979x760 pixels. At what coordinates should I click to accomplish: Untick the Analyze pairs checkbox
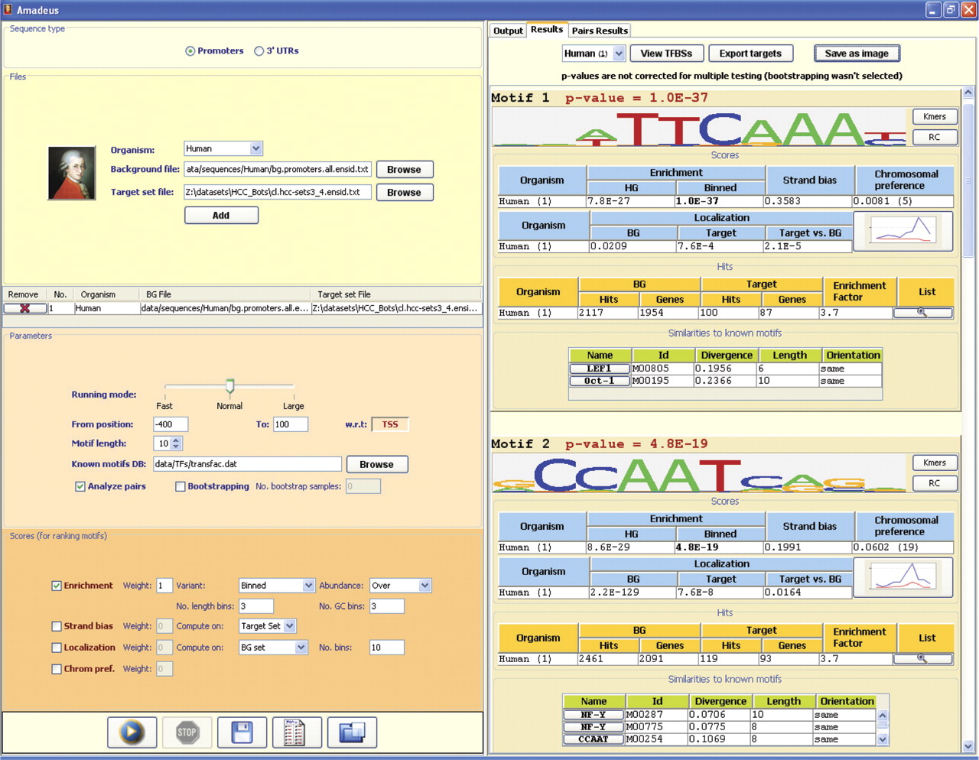pyautogui.click(x=80, y=486)
